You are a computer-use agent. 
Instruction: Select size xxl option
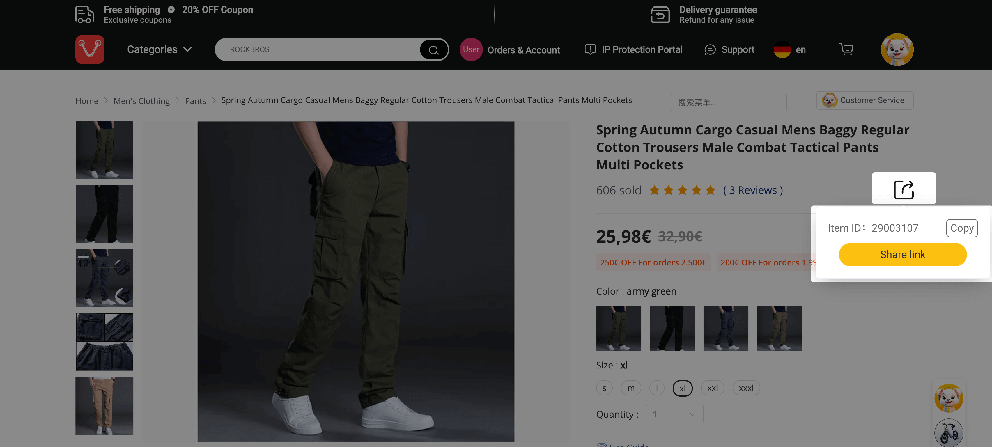(712, 388)
